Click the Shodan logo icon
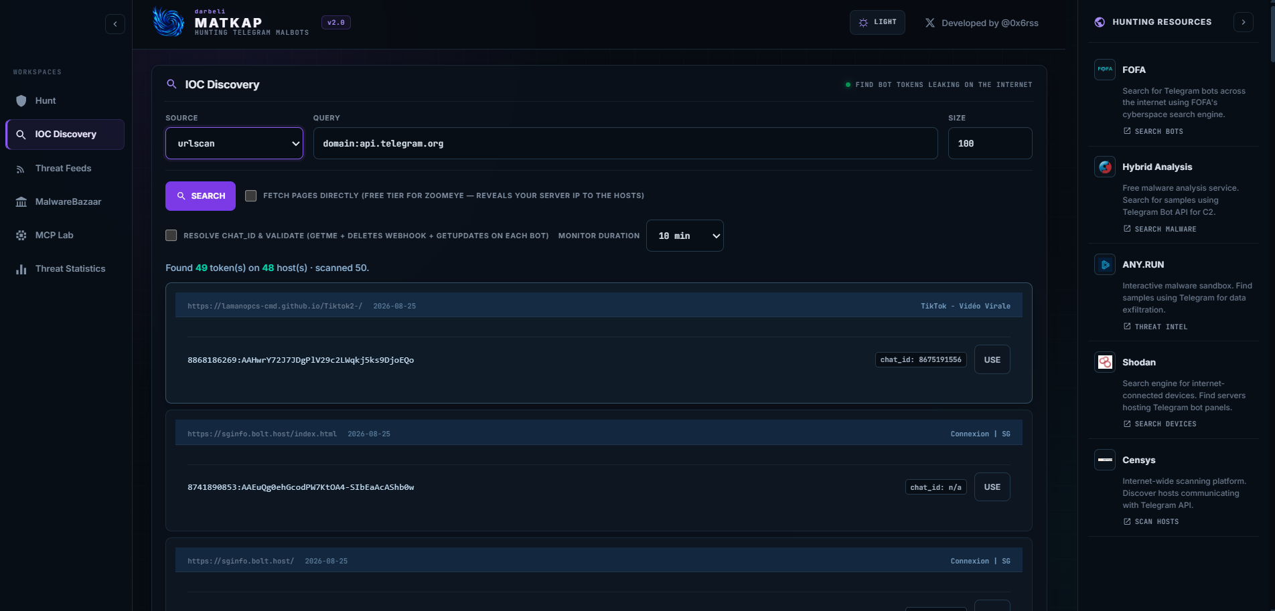The height and width of the screenshot is (611, 1275). (1105, 362)
